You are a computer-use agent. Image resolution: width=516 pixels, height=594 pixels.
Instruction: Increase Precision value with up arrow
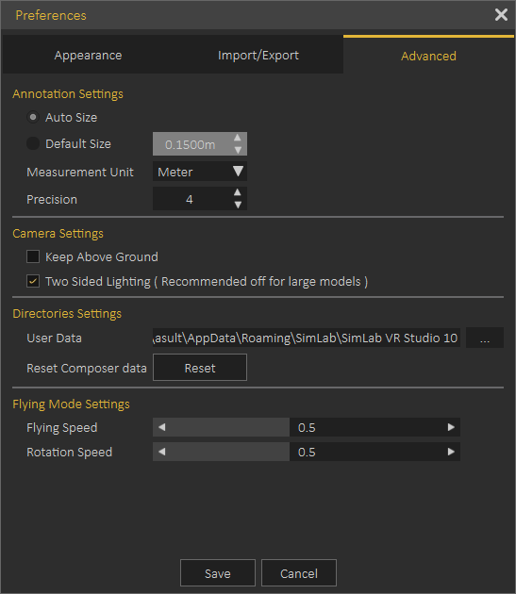238,192
